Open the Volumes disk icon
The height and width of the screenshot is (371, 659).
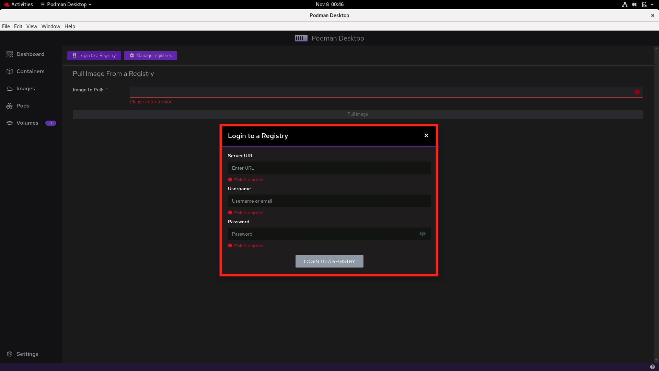point(10,123)
